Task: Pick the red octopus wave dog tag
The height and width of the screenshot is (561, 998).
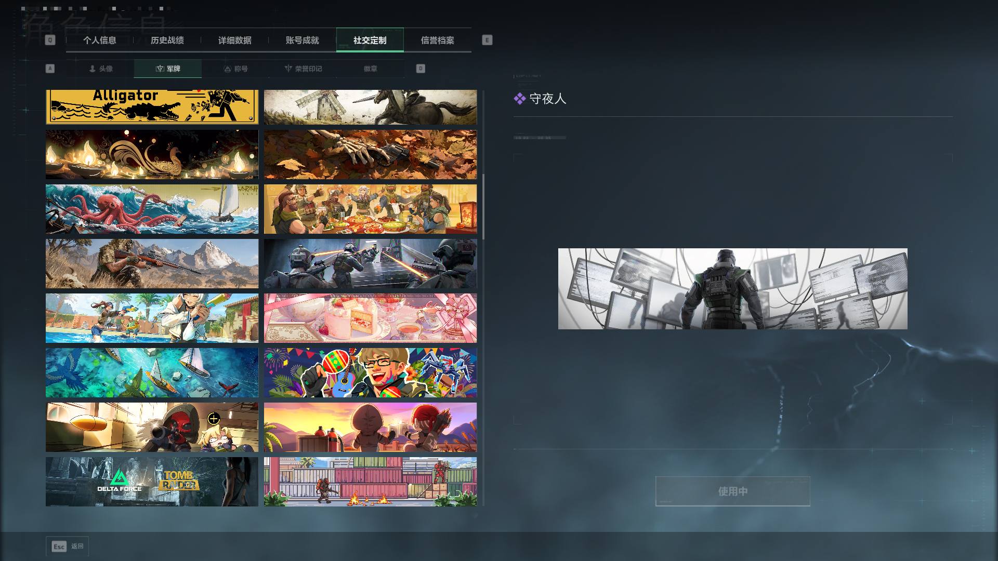Action: click(x=152, y=209)
